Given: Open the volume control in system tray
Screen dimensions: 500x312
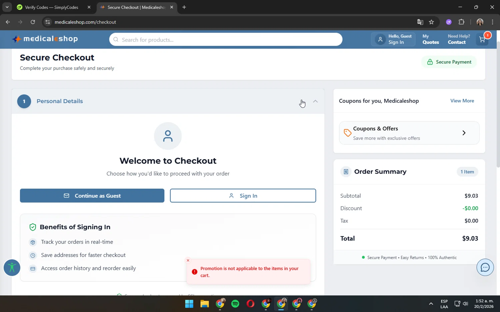Looking at the screenshot, I should [465, 304].
